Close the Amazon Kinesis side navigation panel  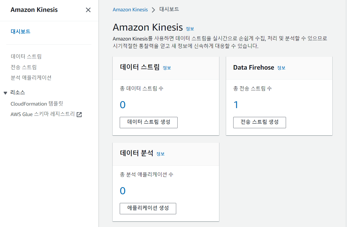pos(88,10)
